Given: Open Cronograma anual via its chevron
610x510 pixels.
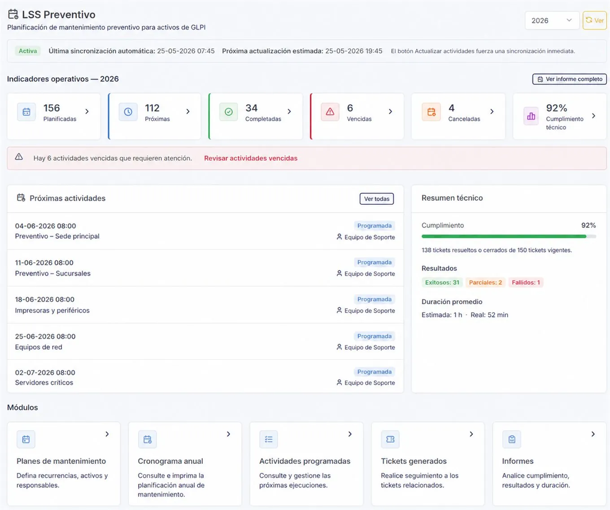Looking at the screenshot, I should tap(228, 434).
